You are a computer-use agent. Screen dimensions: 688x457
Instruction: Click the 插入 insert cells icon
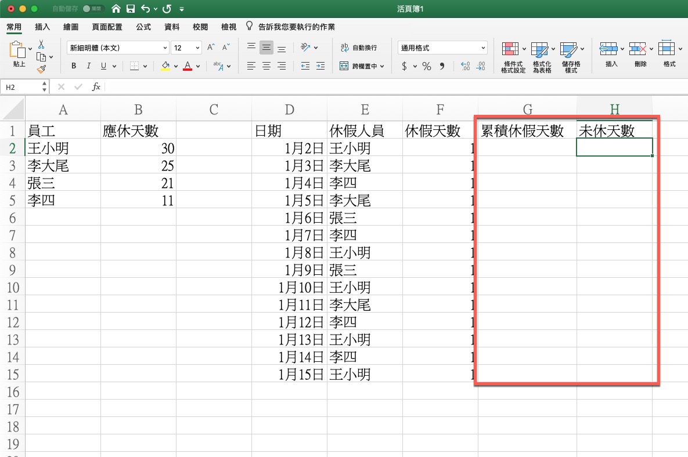608,48
